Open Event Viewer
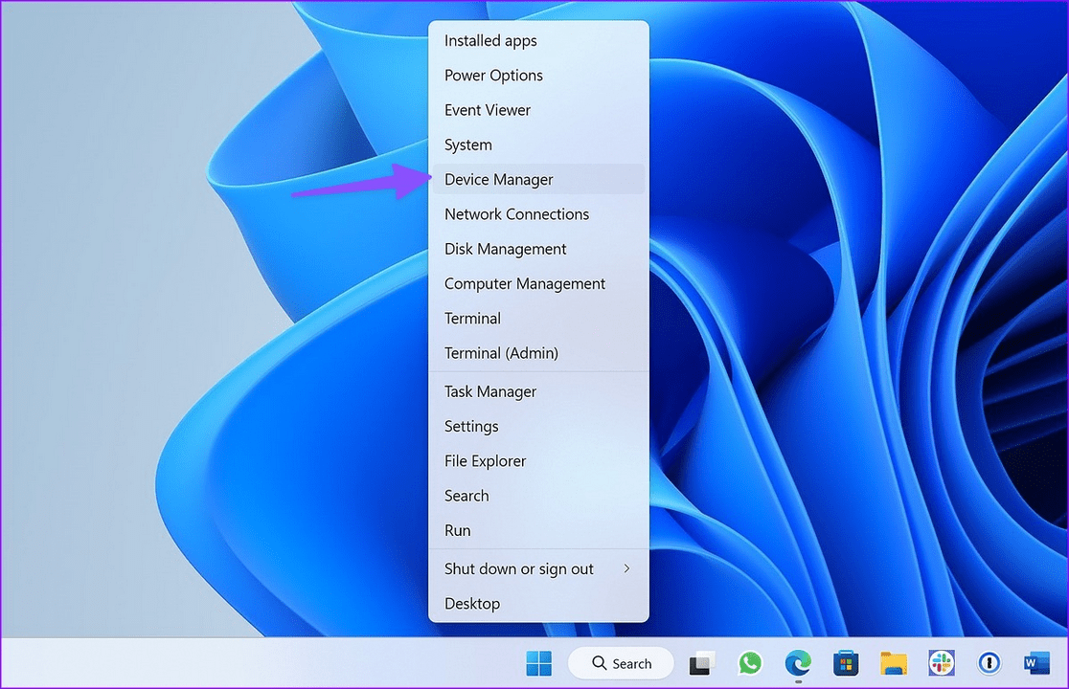 [x=488, y=110]
